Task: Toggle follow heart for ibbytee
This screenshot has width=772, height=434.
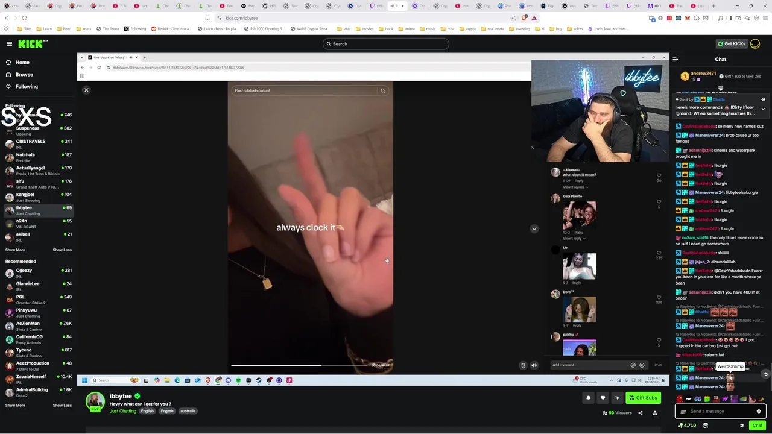Action: pos(603,398)
